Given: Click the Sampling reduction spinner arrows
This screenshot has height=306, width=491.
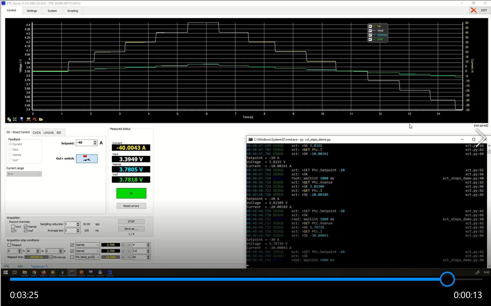Looking at the screenshot, I should point(78,224).
